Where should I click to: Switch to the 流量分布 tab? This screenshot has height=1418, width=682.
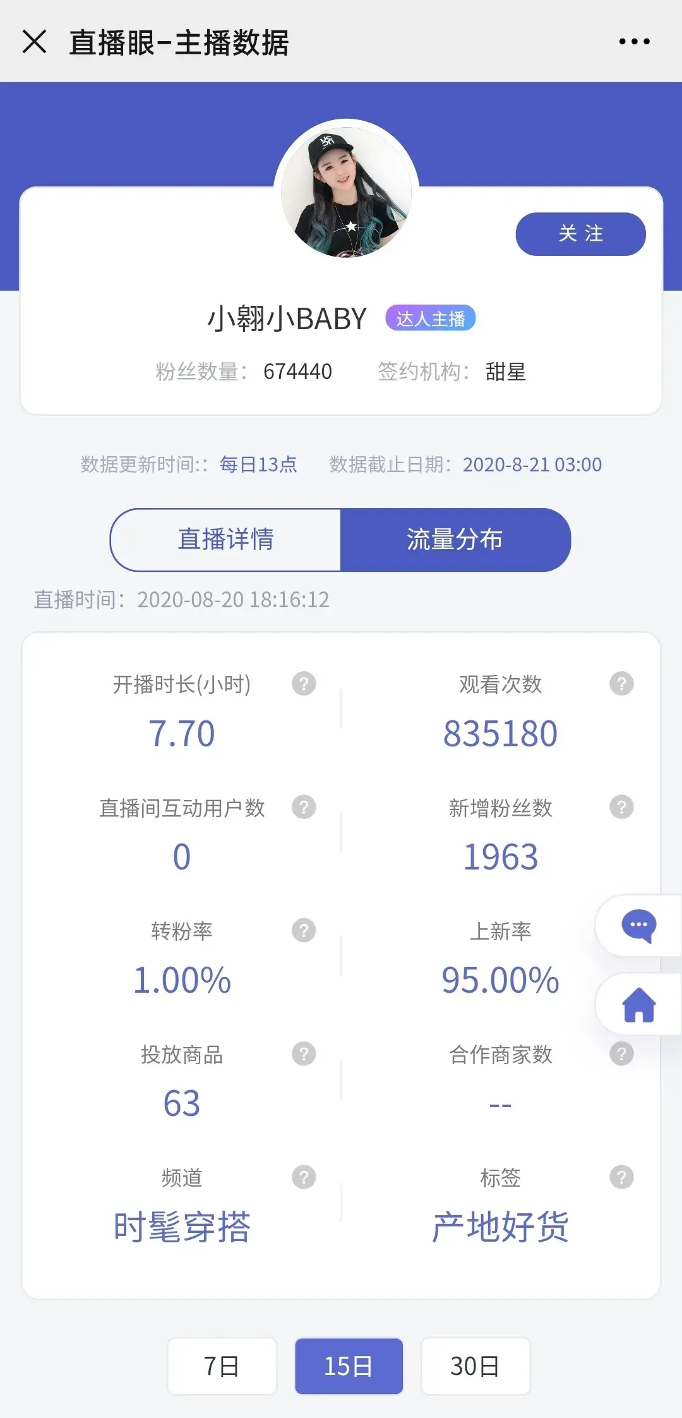pyautogui.click(x=455, y=540)
